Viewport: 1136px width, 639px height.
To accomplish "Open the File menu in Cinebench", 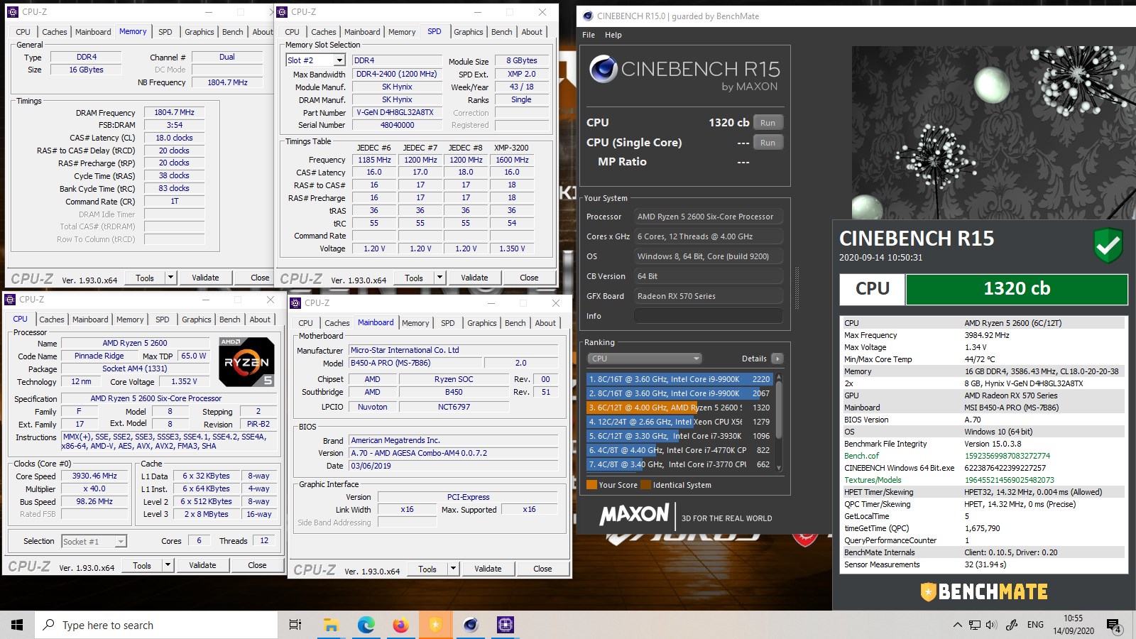I will click(589, 35).
